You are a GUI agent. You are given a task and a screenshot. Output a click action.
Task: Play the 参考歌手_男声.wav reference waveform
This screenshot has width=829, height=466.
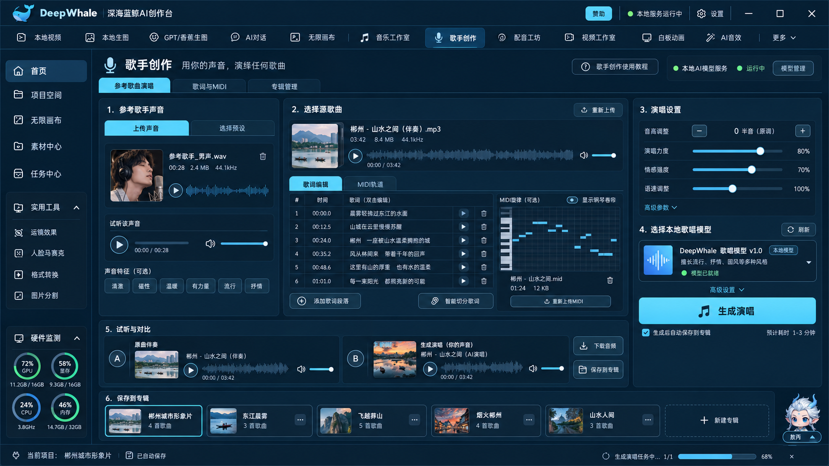click(176, 190)
